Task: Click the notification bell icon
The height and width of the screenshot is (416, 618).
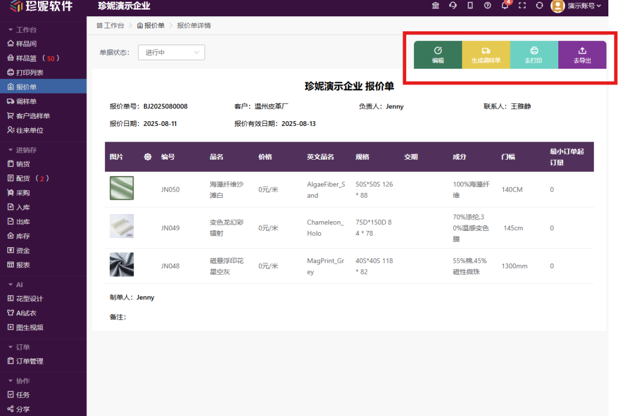Action: (505, 6)
